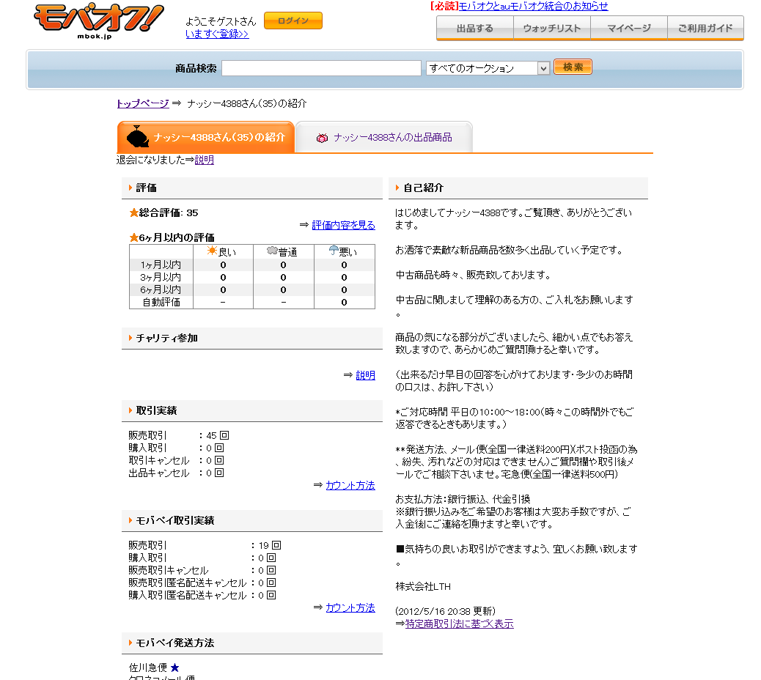
Task: Click the umbrella icon for bad ratings
Action: pos(334,251)
